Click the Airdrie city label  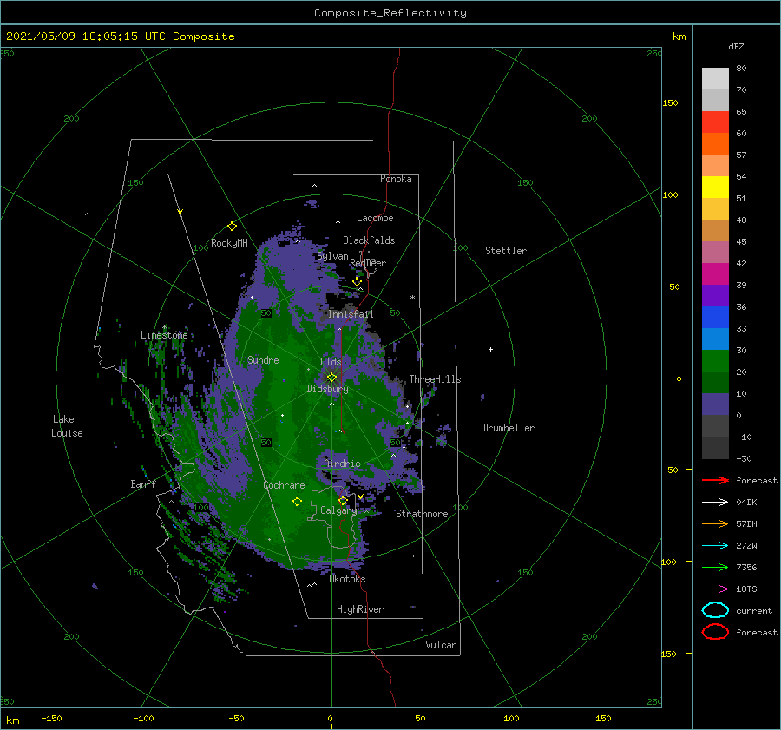coord(342,464)
